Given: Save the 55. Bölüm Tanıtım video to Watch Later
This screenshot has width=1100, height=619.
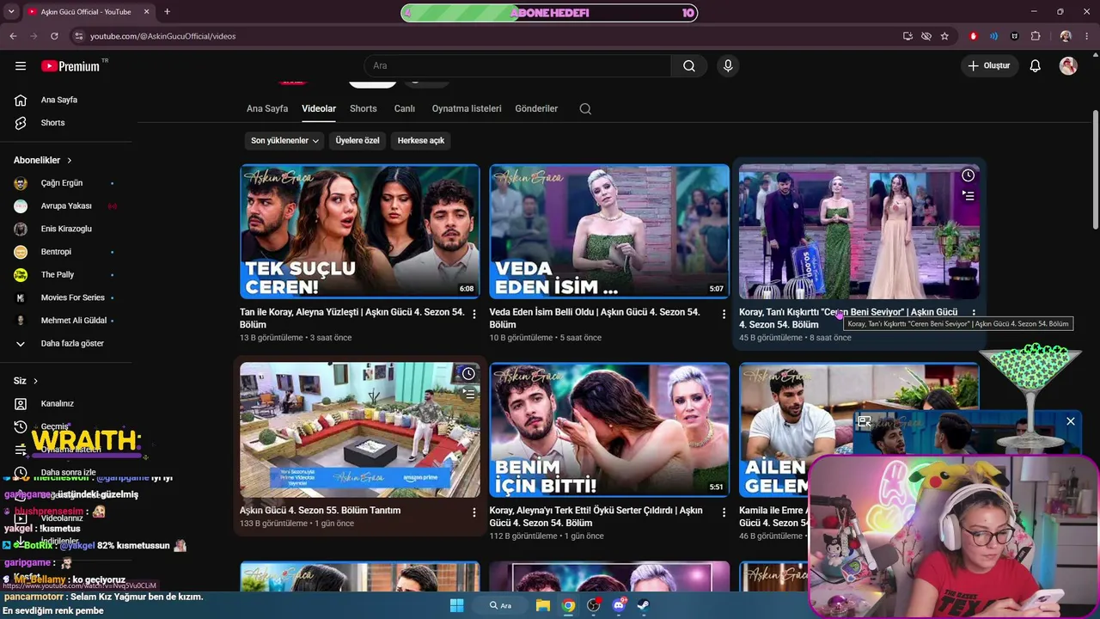Looking at the screenshot, I should point(468,373).
